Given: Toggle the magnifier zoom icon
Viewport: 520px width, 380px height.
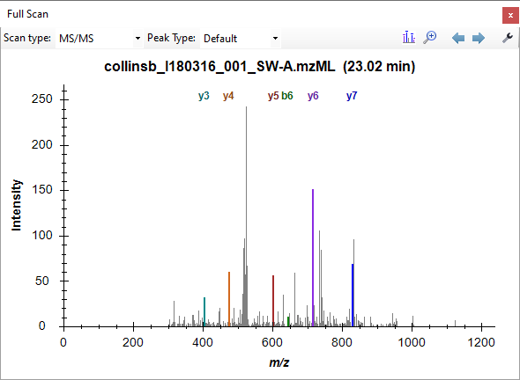Looking at the screenshot, I should coord(430,38).
